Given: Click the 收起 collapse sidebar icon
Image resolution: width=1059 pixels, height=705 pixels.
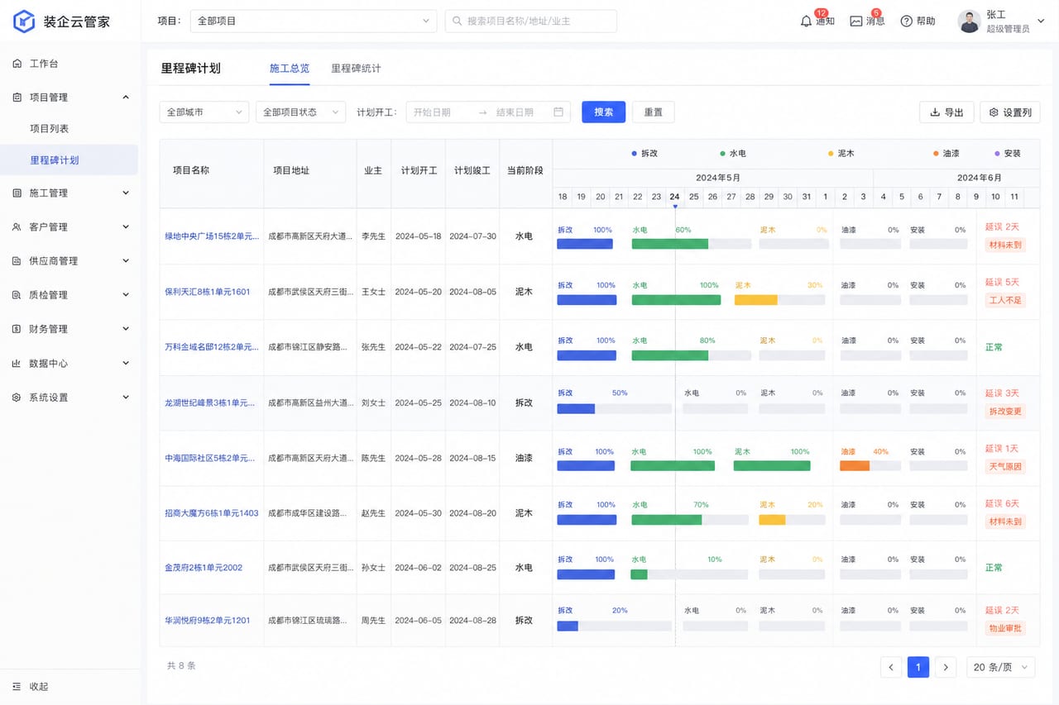Looking at the screenshot, I should pos(17,686).
